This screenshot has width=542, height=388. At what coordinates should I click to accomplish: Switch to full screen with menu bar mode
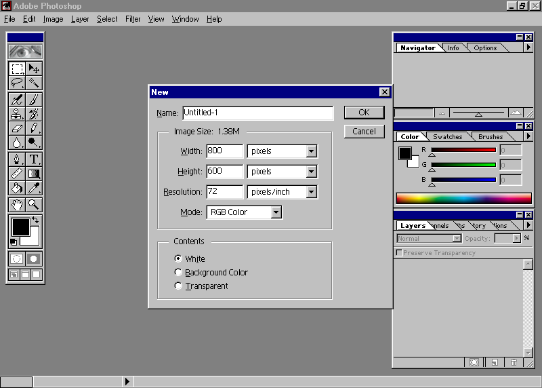[x=25, y=275]
